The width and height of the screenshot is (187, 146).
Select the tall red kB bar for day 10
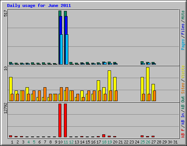click(60, 120)
